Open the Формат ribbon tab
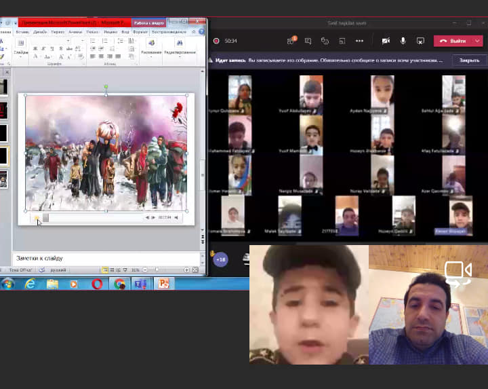 (x=140, y=32)
